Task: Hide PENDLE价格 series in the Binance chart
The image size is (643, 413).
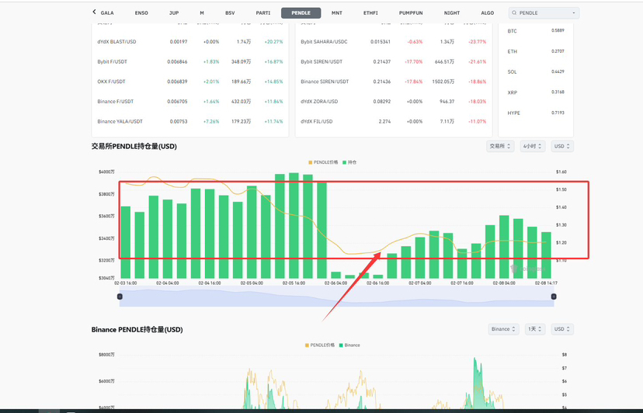Action: pos(322,345)
